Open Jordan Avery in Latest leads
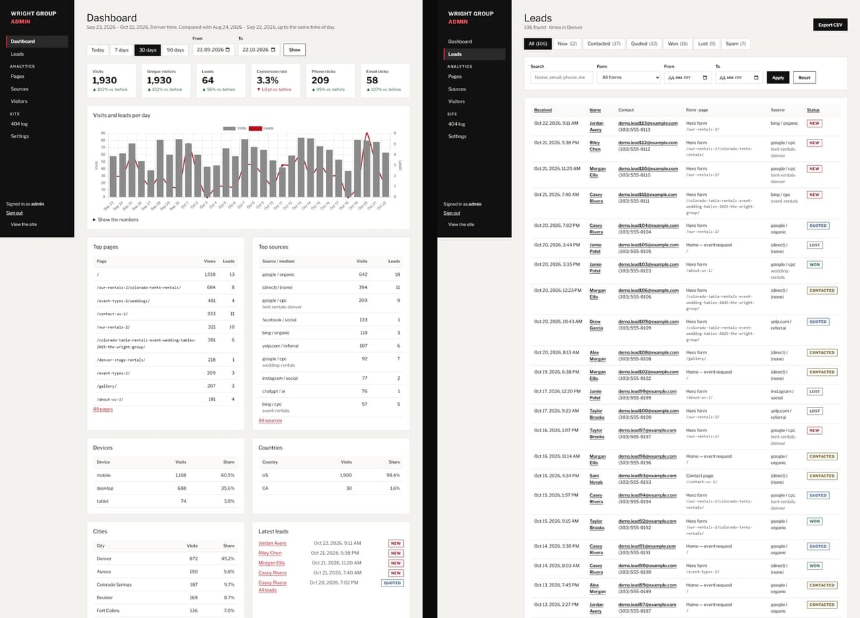 click(272, 543)
